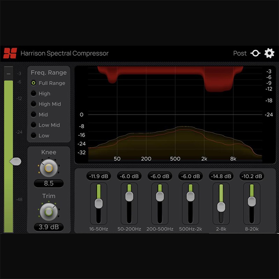The image size is (279, 279).
Task: Click the threshold slider handle on left meter
Action: coord(15,161)
